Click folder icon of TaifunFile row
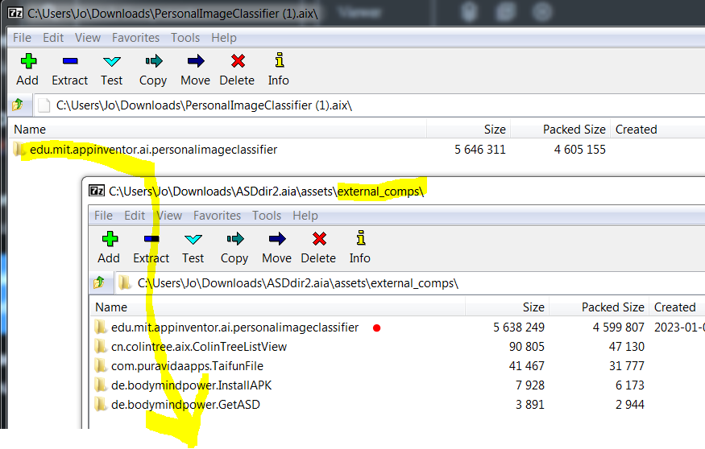 click(x=100, y=366)
